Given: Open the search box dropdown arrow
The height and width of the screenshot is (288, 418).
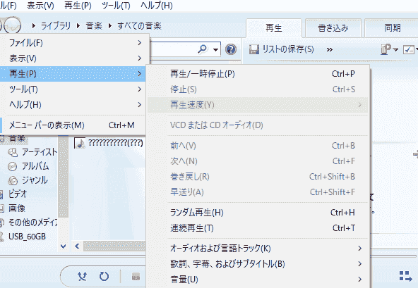Looking at the screenshot, I should (215, 50).
